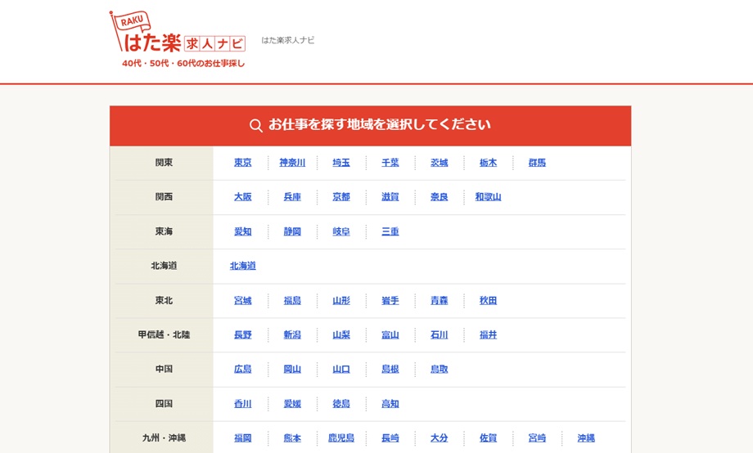Screen dimensions: 753x453
Task: Select the 石川 link
Action: coord(440,335)
